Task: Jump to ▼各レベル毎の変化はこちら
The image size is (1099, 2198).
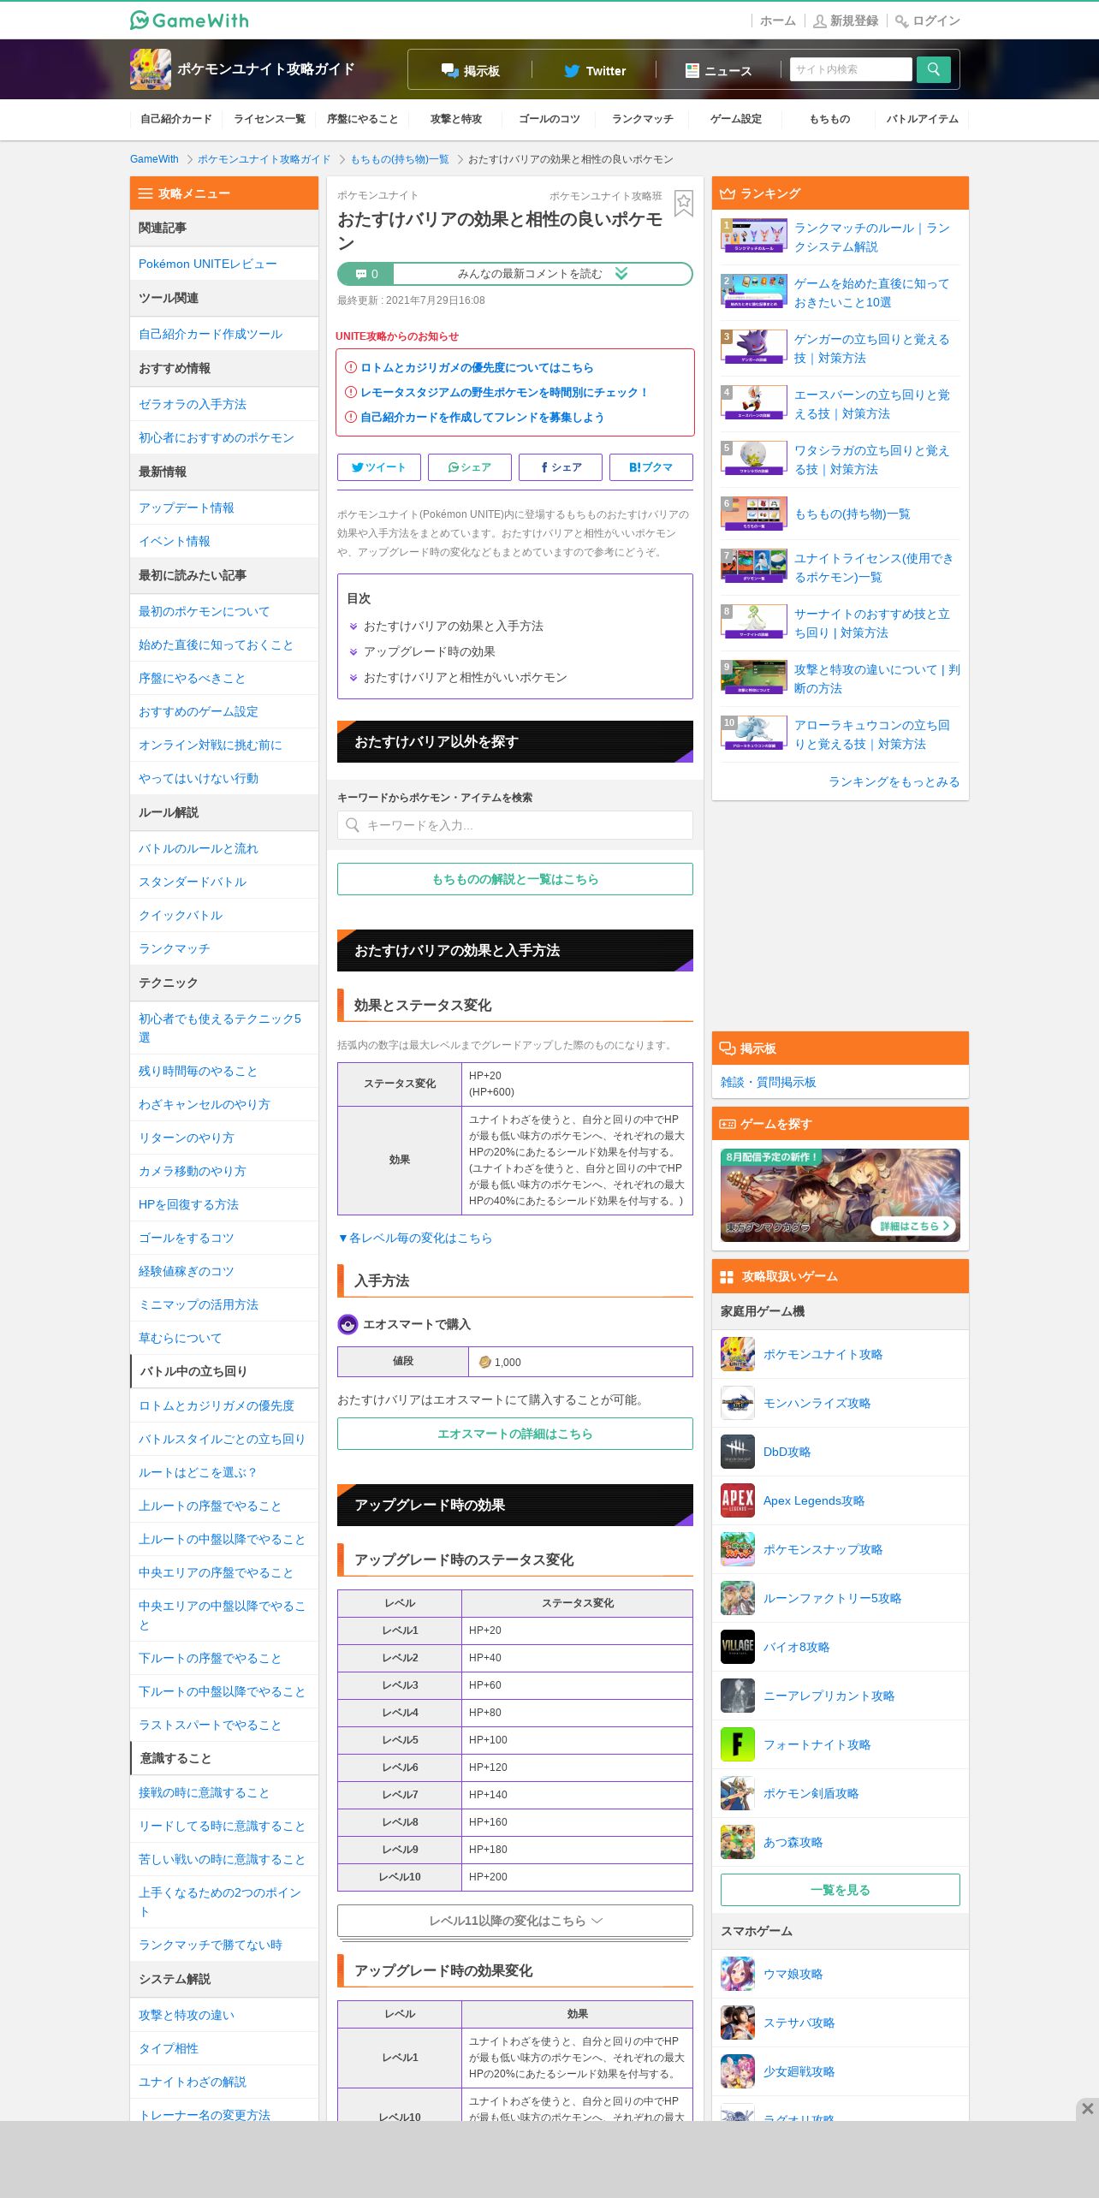Action: click(415, 1238)
